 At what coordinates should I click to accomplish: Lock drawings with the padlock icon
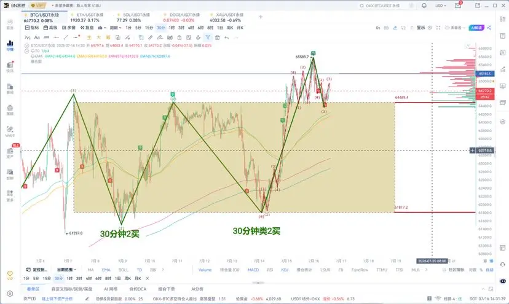[179, 37]
